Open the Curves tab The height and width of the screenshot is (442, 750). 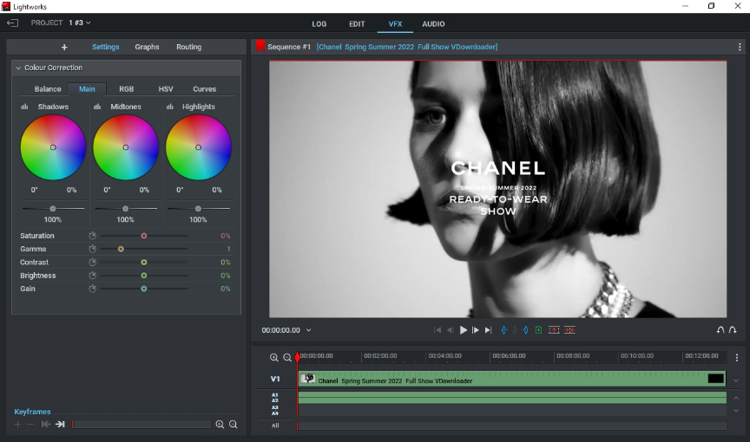204,88
